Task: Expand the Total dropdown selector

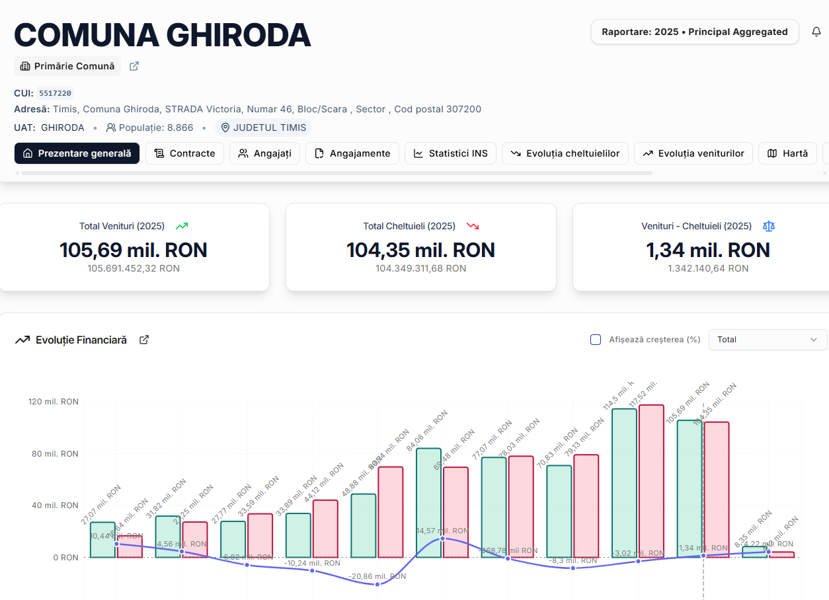Action: pyautogui.click(x=768, y=340)
